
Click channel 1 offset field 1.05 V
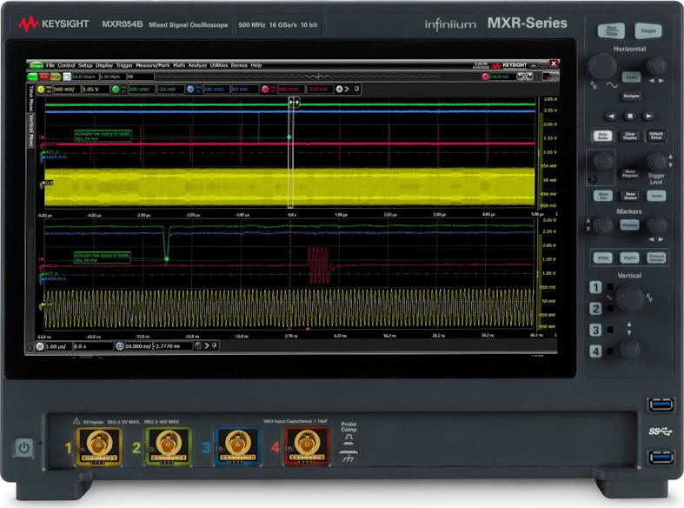click(95, 89)
